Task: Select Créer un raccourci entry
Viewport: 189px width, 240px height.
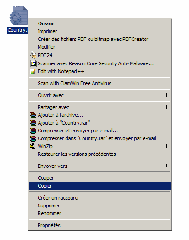Action: click(100, 198)
